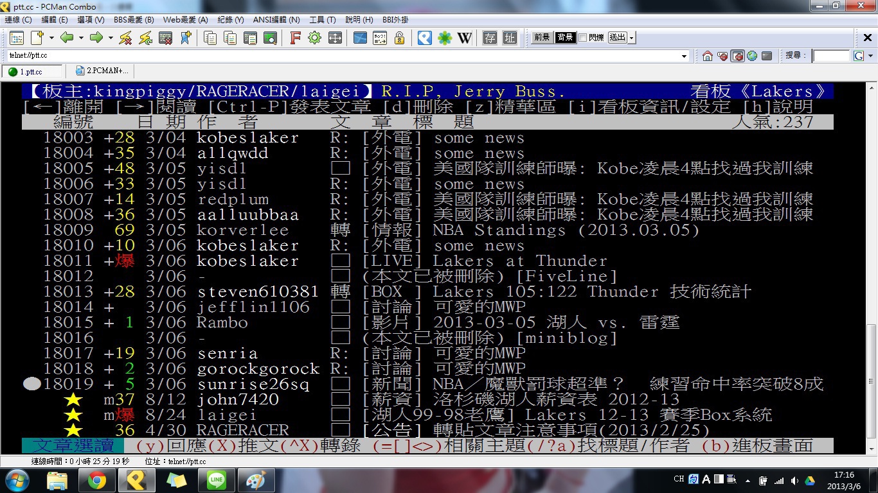Click the taskbar clock showing 17:16
The width and height of the screenshot is (878, 493).
pos(843,480)
